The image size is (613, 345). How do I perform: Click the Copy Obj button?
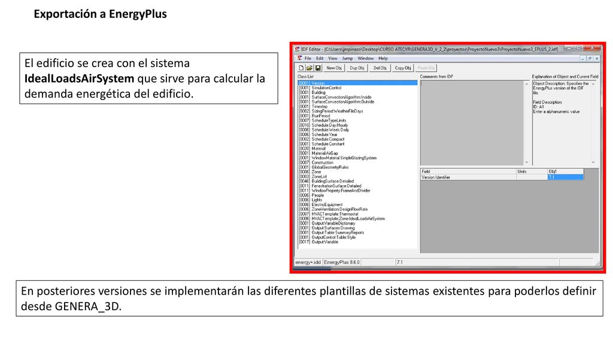(x=403, y=68)
